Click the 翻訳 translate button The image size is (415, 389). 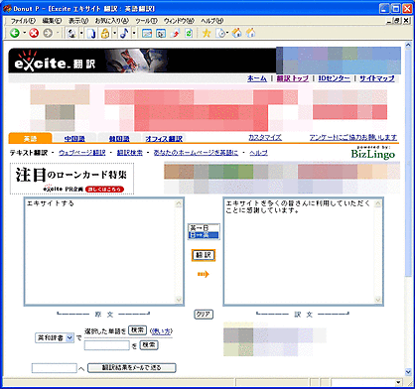[204, 255]
